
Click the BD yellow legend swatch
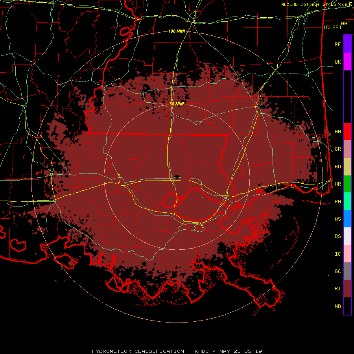pos(347,167)
